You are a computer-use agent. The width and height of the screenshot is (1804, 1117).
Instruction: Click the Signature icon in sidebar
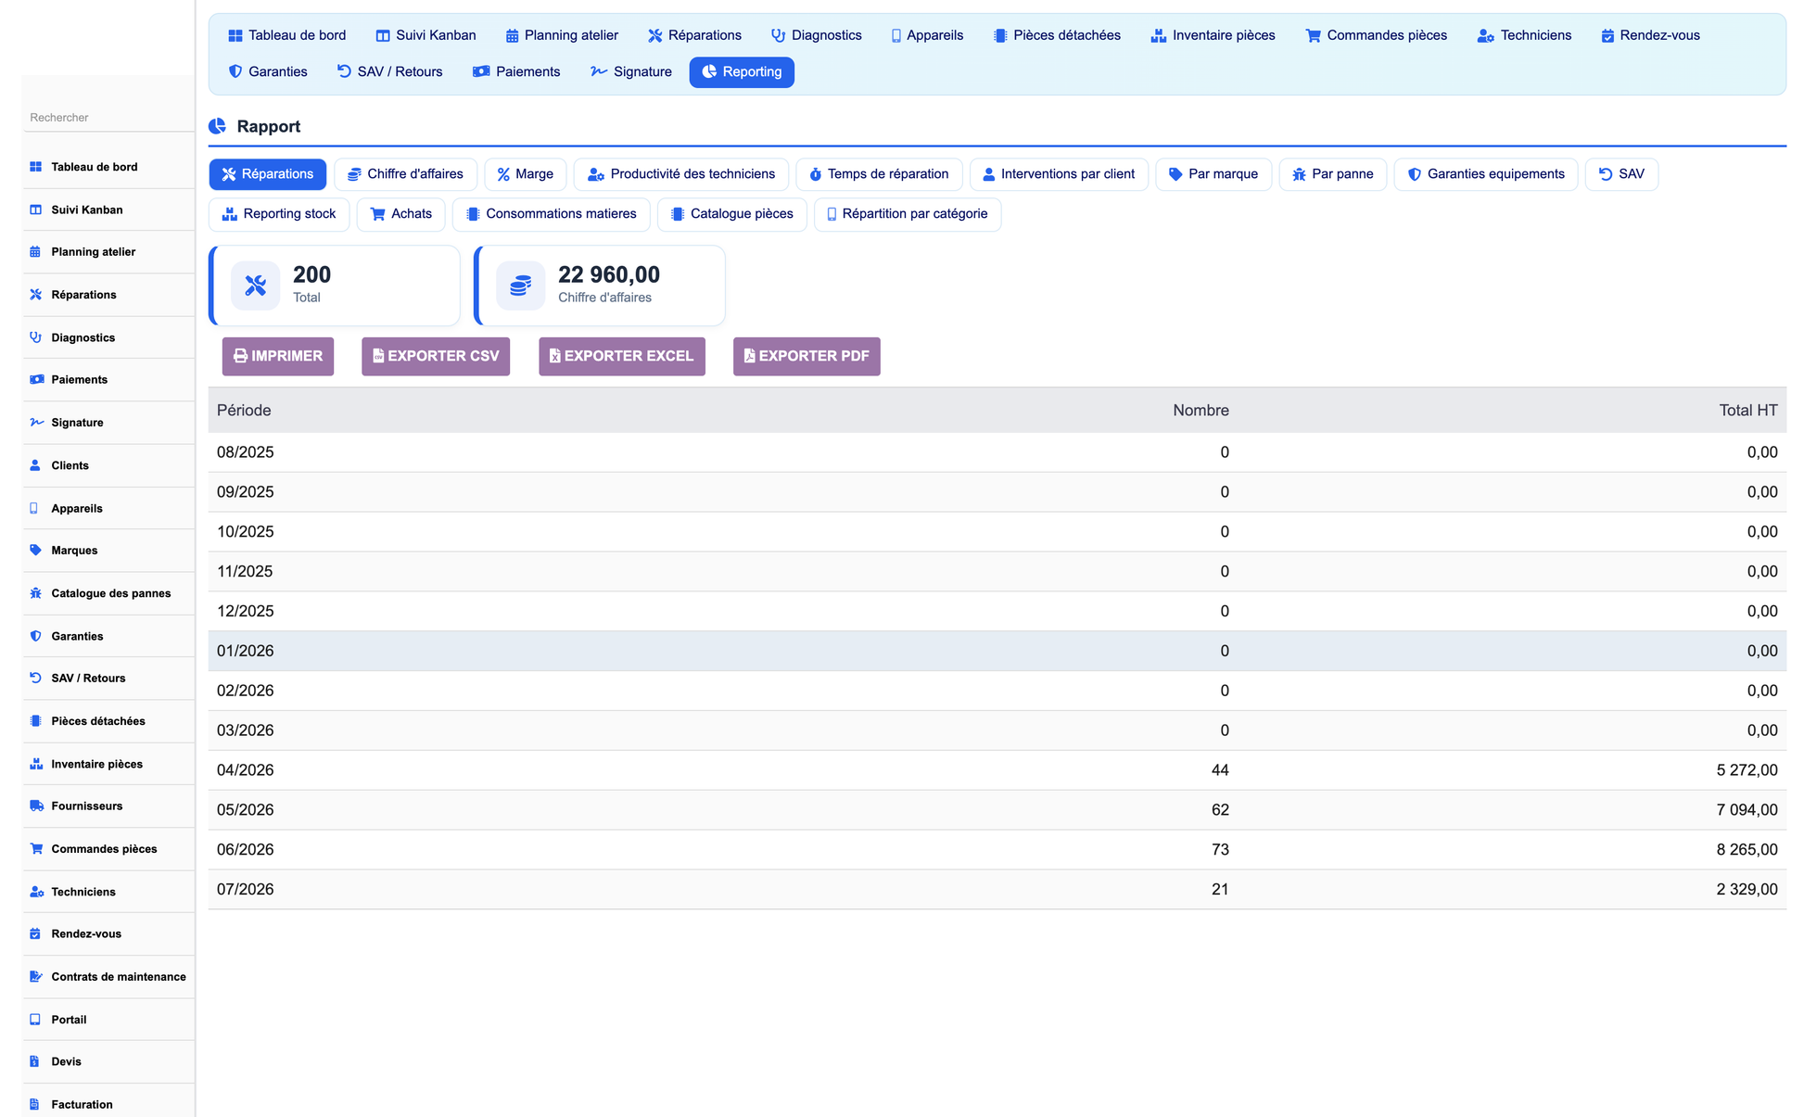click(36, 422)
